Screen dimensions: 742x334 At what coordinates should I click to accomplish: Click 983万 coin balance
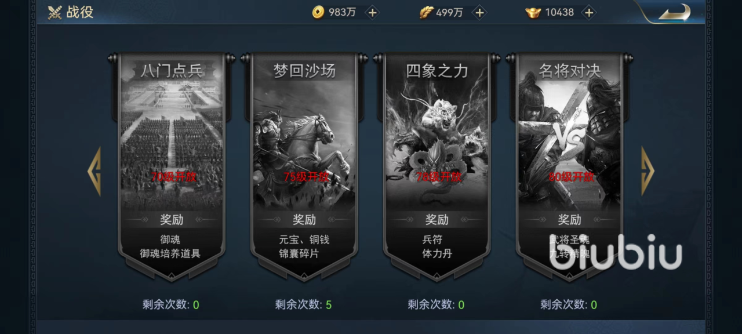(x=342, y=12)
